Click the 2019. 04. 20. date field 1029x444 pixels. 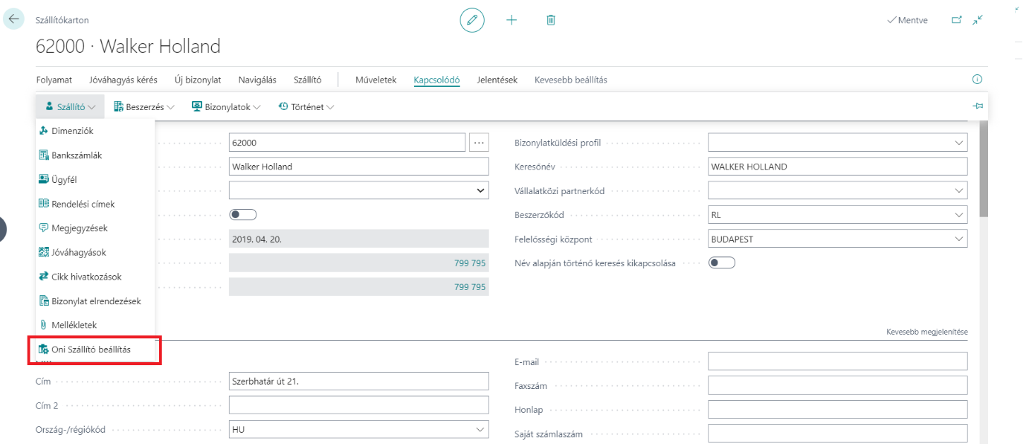click(358, 239)
